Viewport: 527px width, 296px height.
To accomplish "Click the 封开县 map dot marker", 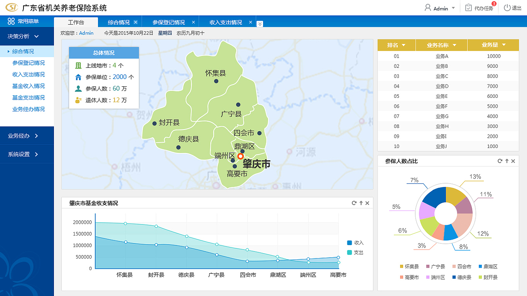I will [x=154, y=123].
